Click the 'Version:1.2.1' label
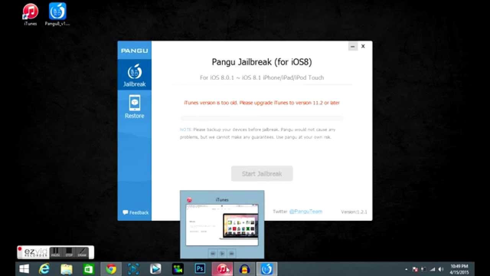490x276 pixels. tap(354, 212)
